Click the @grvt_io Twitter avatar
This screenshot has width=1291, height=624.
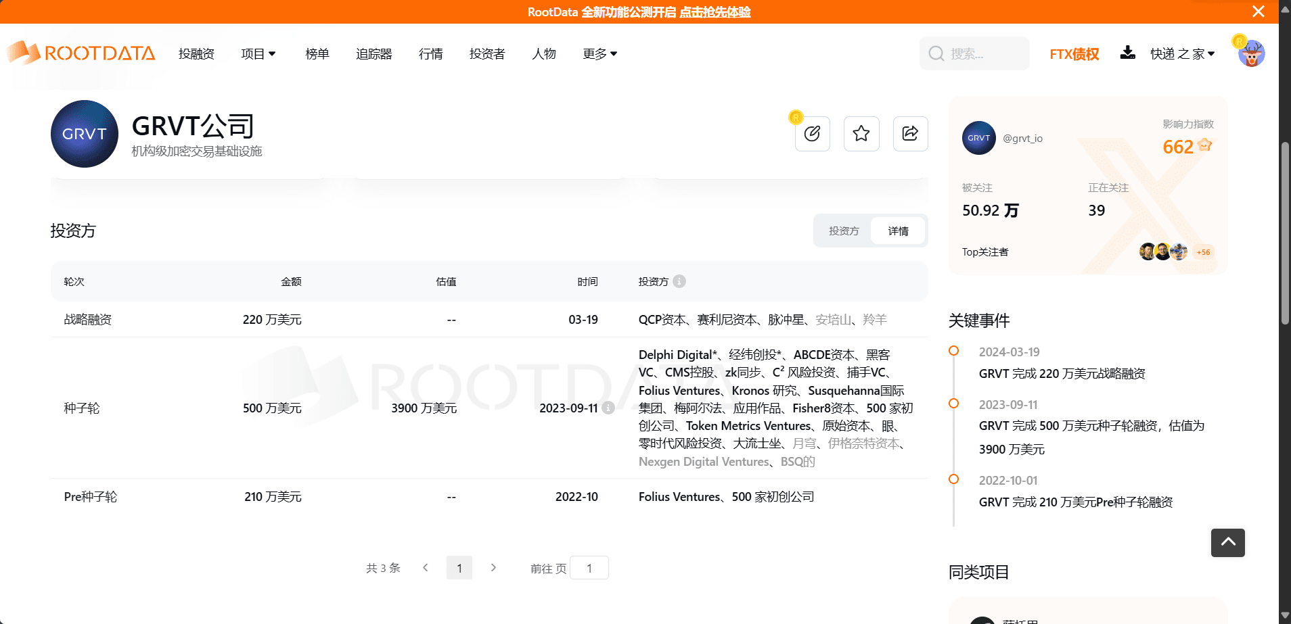click(x=978, y=138)
